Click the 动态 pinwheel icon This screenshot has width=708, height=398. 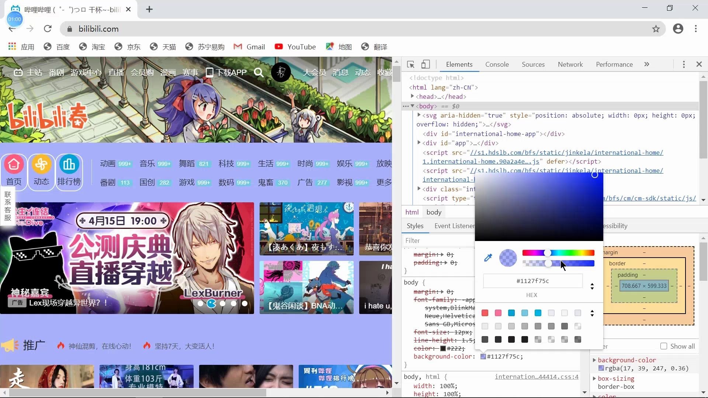[x=41, y=164]
